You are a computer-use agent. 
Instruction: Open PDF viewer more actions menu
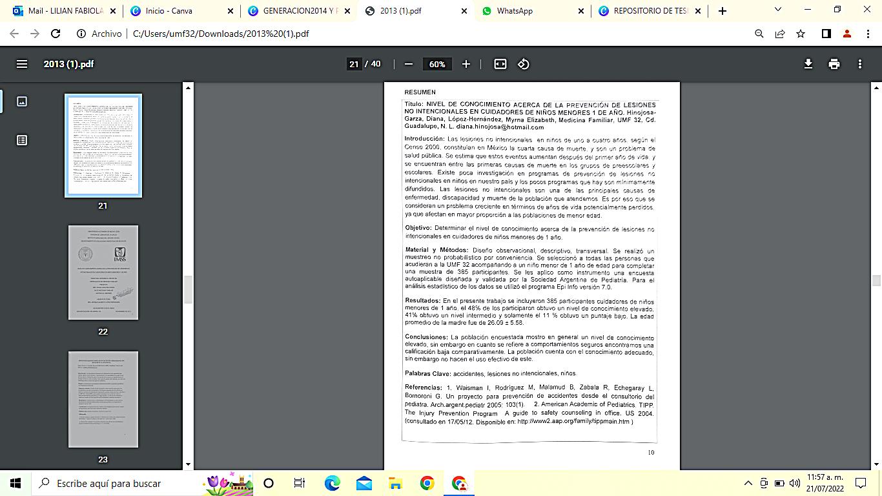(860, 64)
